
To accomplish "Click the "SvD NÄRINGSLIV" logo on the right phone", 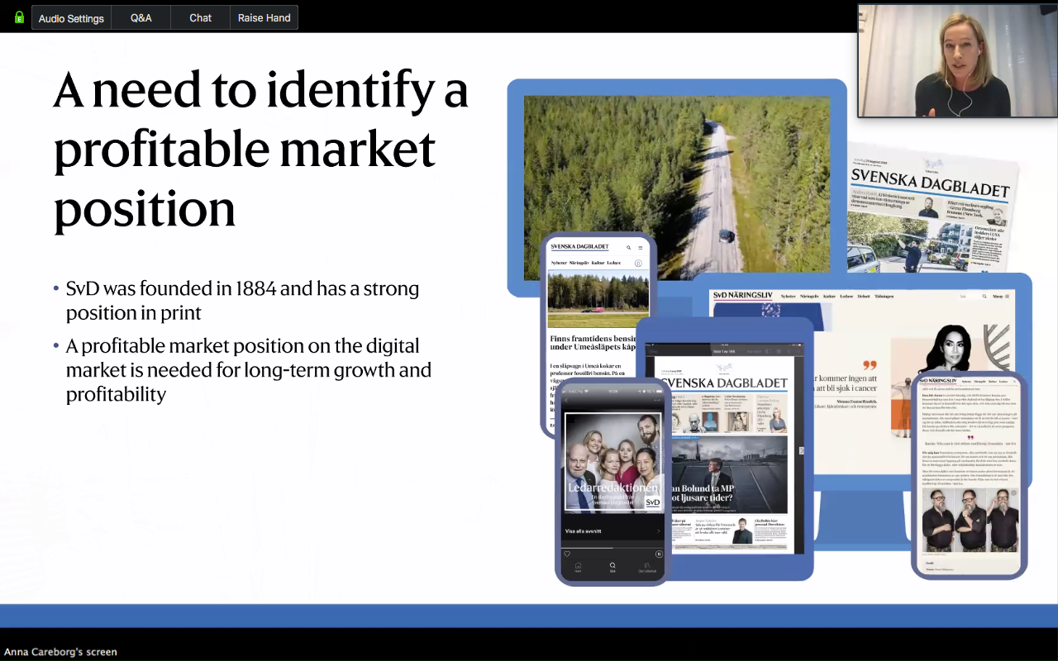I will click(x=938, y=381).
